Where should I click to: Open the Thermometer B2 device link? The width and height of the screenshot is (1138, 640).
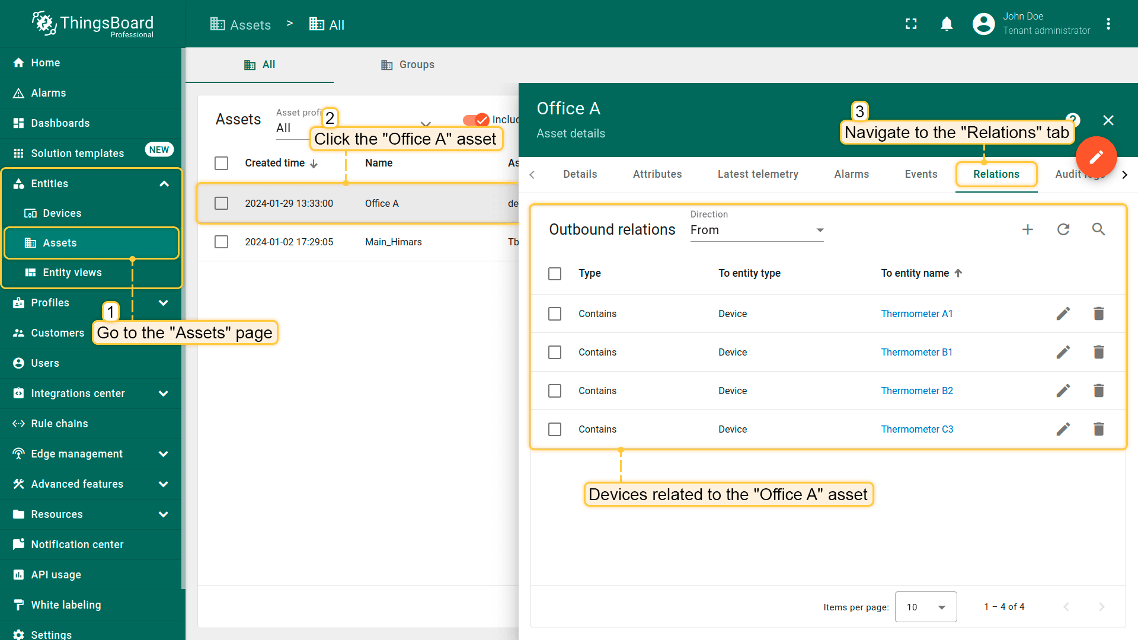916,391
